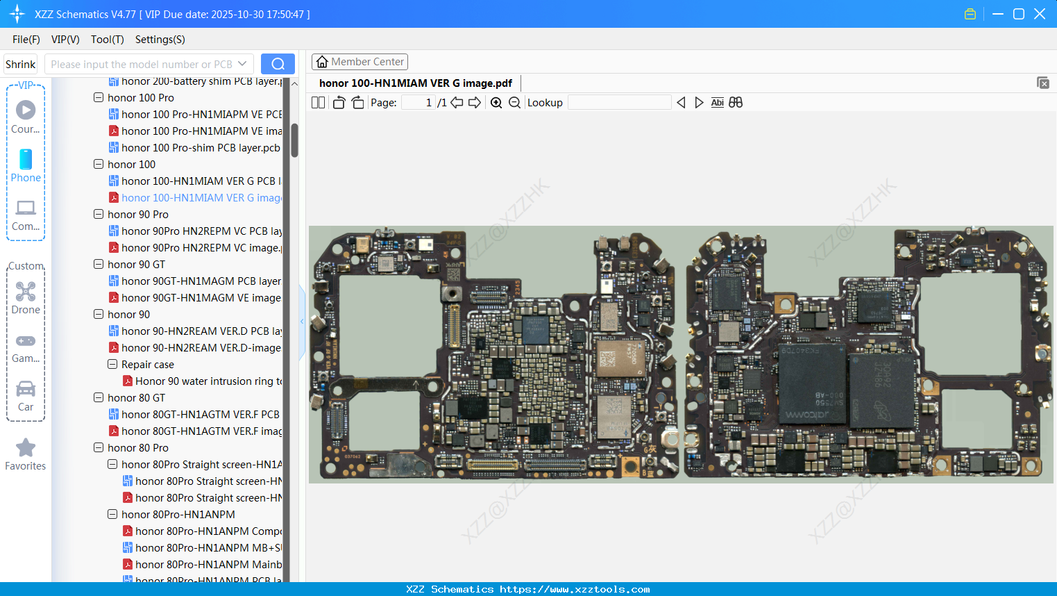Open the Settings(S) menu

click(x=160, y=40)
